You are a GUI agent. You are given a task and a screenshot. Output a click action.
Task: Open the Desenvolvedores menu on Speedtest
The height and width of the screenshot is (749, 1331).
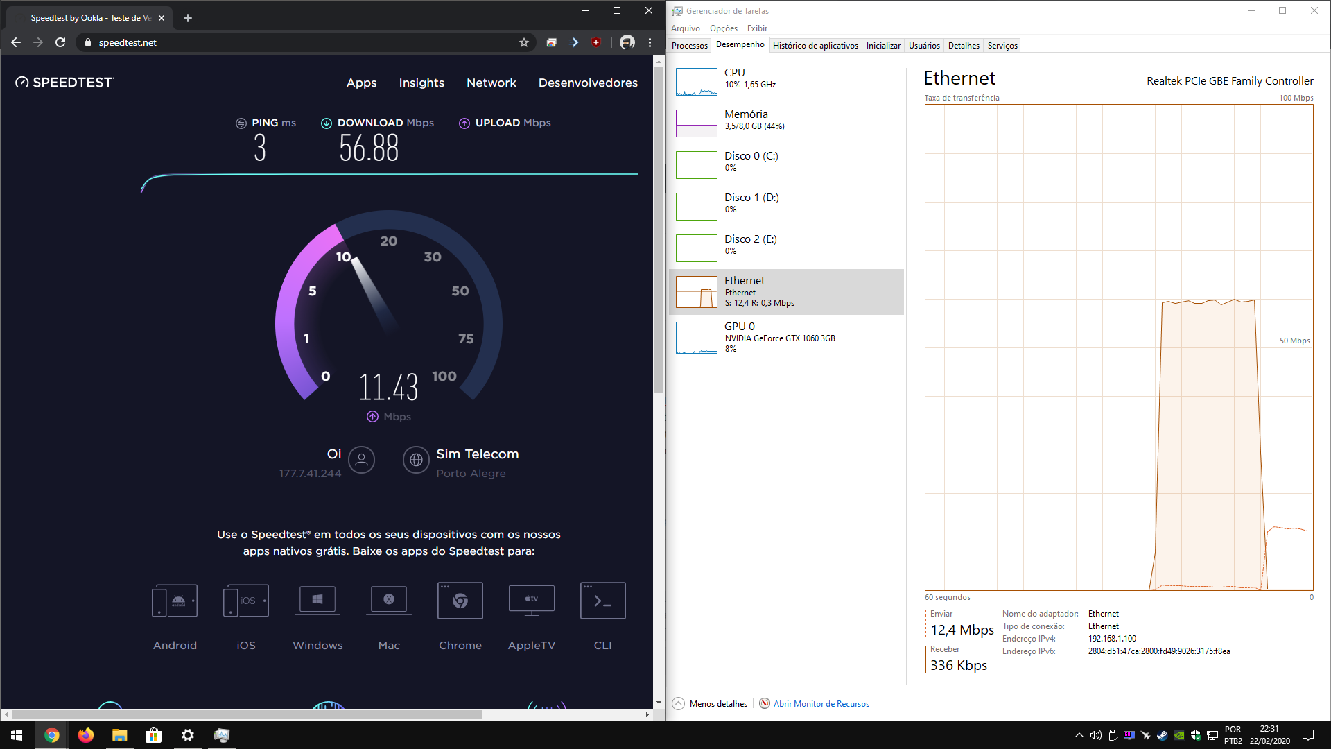588,83
